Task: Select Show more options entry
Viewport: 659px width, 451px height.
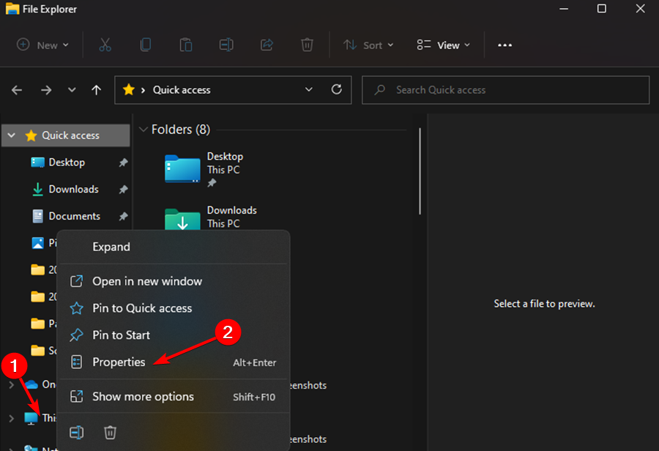Action: point(143,397)
